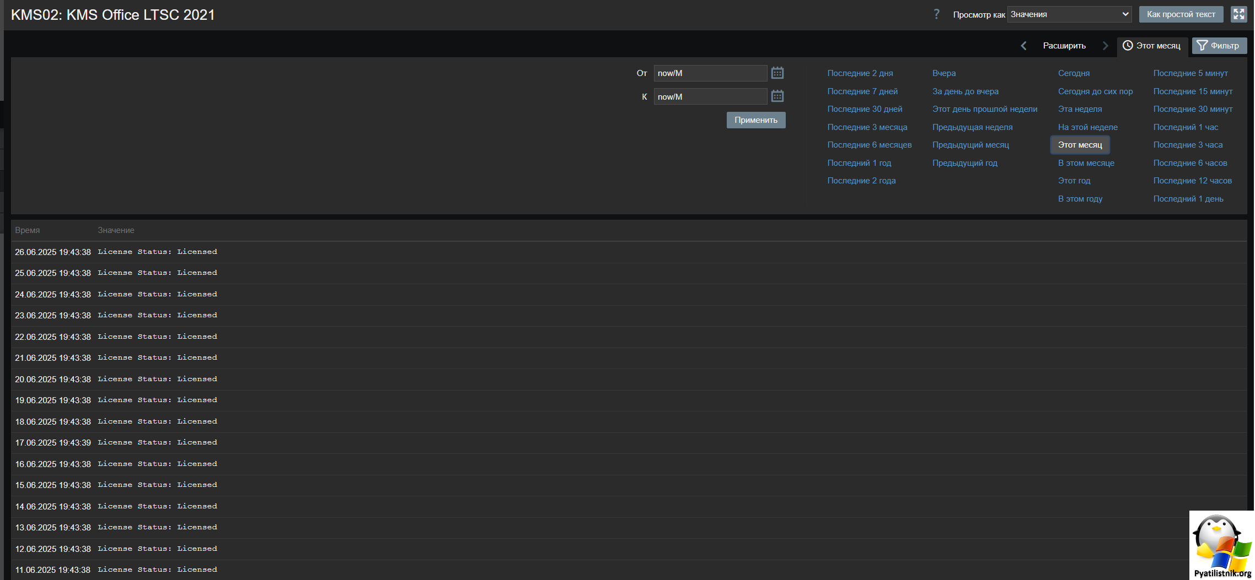Click the 'Как простой текст' button

click(x=1181, y=14)
